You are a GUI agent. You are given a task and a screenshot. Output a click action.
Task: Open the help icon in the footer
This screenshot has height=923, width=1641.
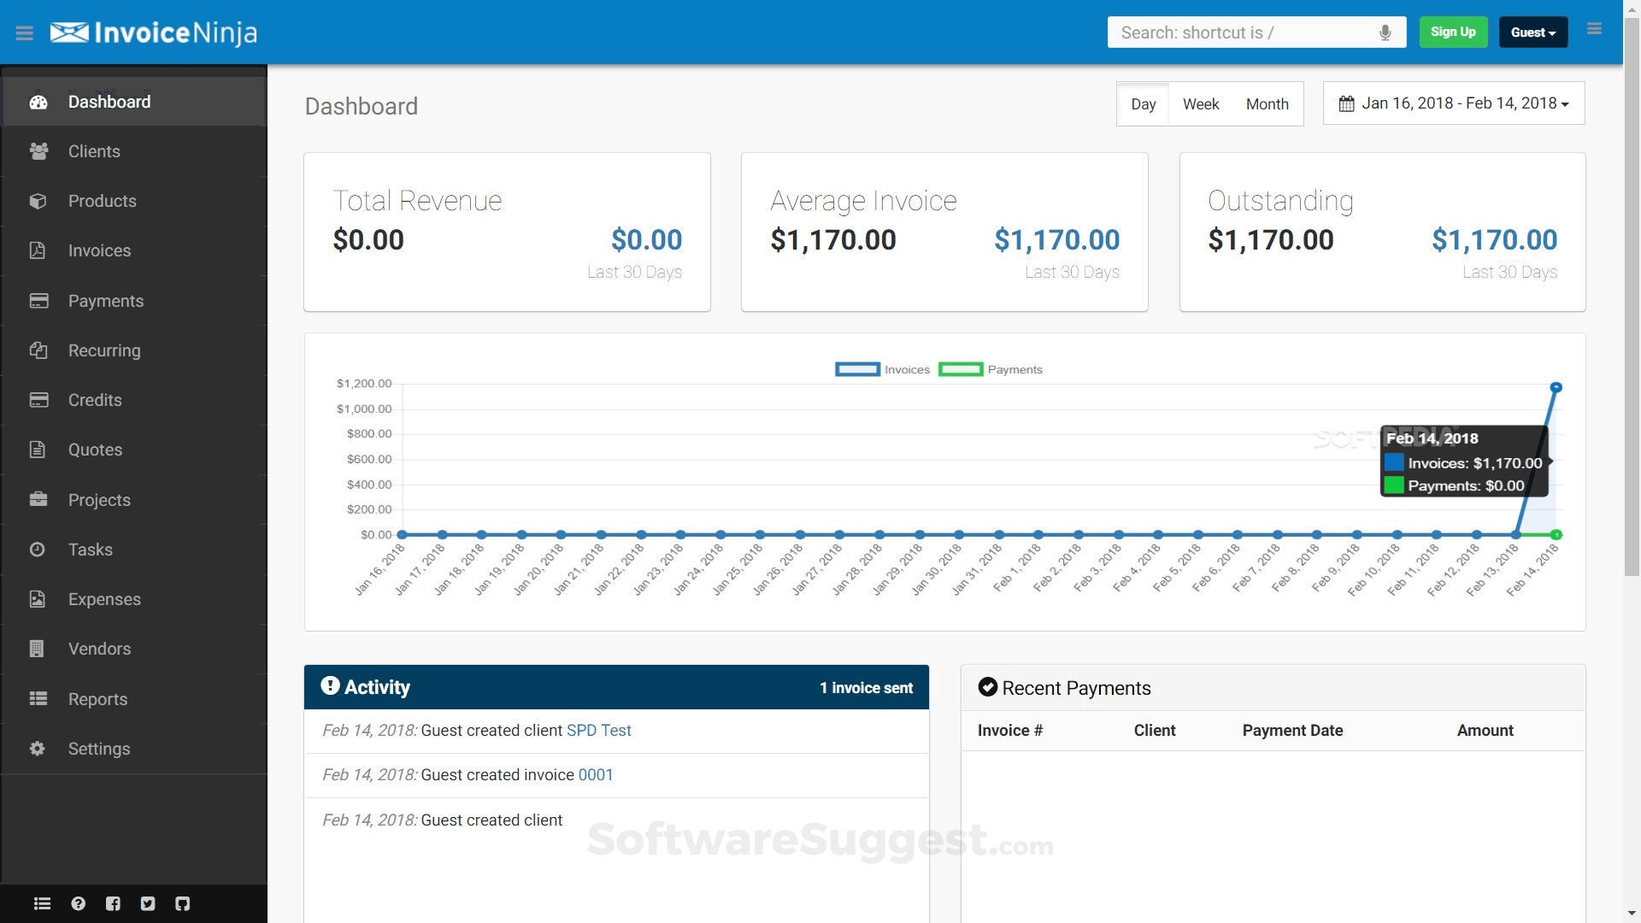click(x=78, y=903)
